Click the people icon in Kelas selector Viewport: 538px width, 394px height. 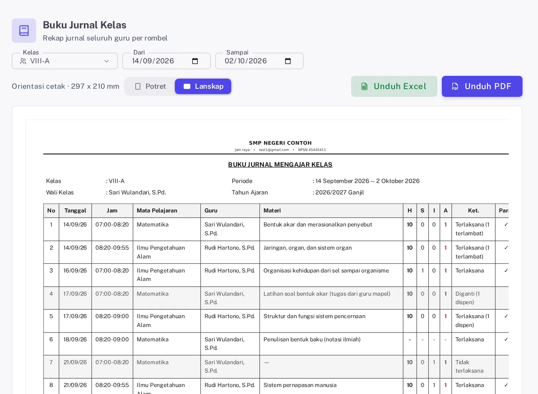click(23, 61)
